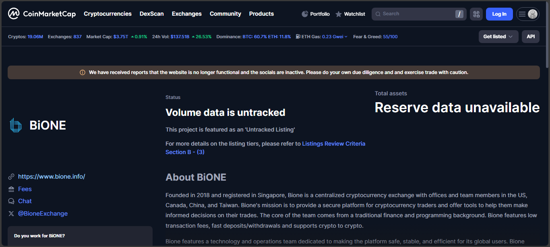Image resolution: width=550 pixels, height=247 pixels.
Task: Open the Exchanges menu
Action: tap(187, 14)
